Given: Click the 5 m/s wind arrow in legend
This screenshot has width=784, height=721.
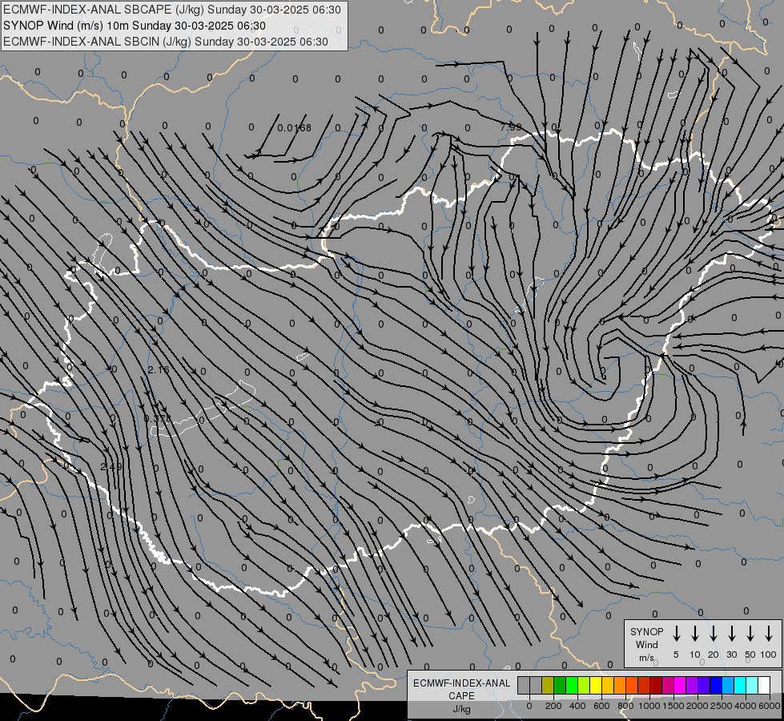Looking at the screenshot, I should coord(676,634).
